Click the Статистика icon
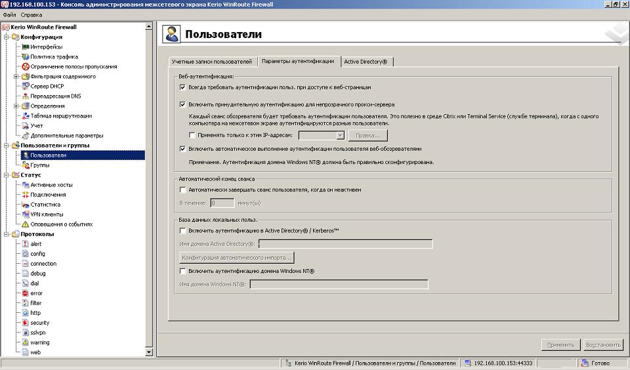The height and width of the screenshot is (370, 630). [26, 205]
